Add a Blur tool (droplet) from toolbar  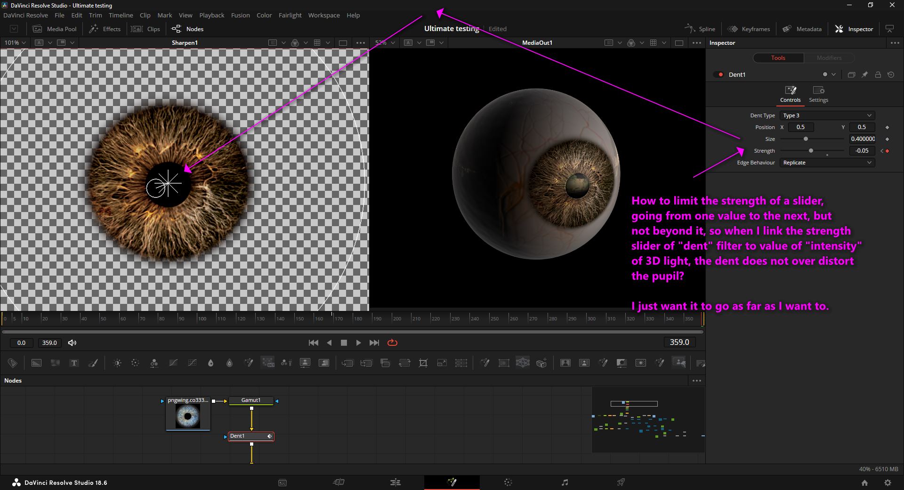(210, 363)
